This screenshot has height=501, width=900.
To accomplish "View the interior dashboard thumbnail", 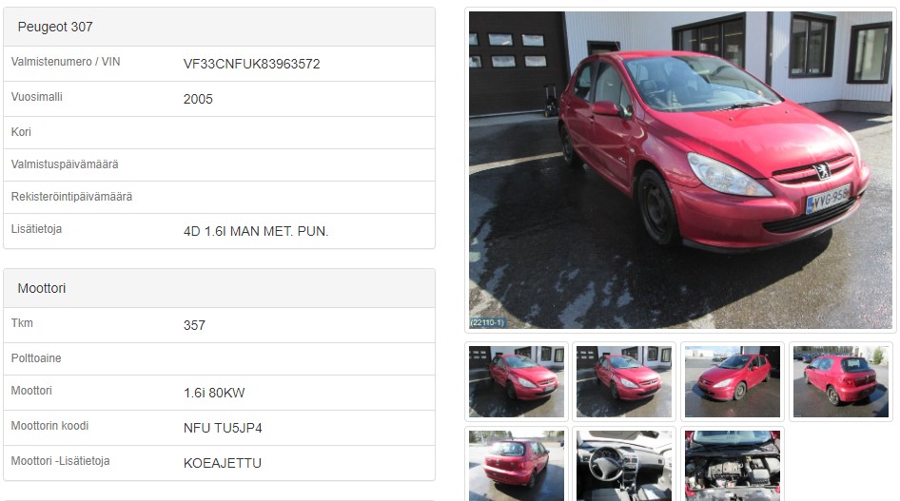I will (x=624, y=466).
